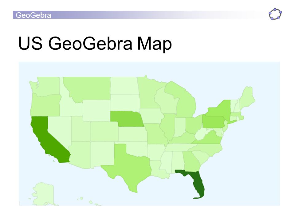Image resolution: width=295 pixels, height=221 pixels.
Task: Select Pennsylvania on the map
Action: point(214,122)
